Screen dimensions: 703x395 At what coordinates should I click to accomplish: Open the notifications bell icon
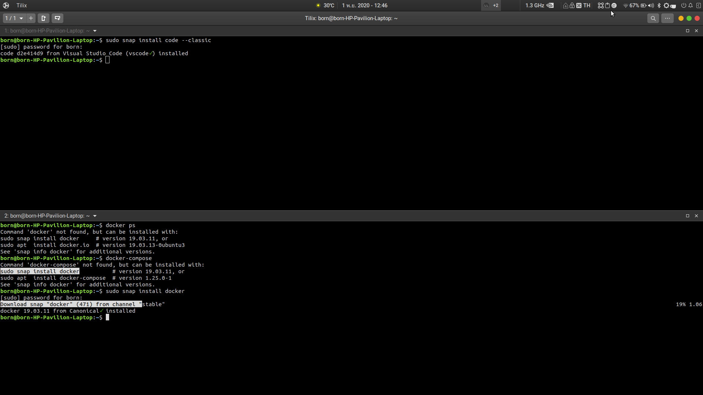691,5
